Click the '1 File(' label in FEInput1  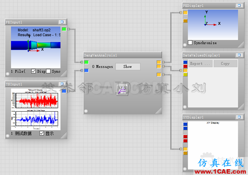[18, 71]
